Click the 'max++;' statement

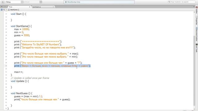coord(19,72)
